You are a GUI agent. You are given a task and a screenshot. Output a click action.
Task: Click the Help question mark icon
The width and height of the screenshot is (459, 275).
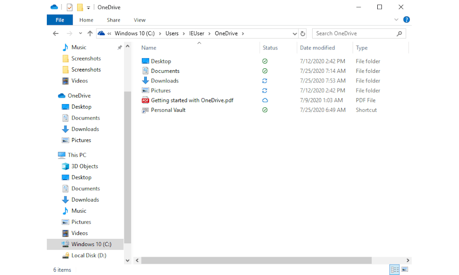(406, 20)
